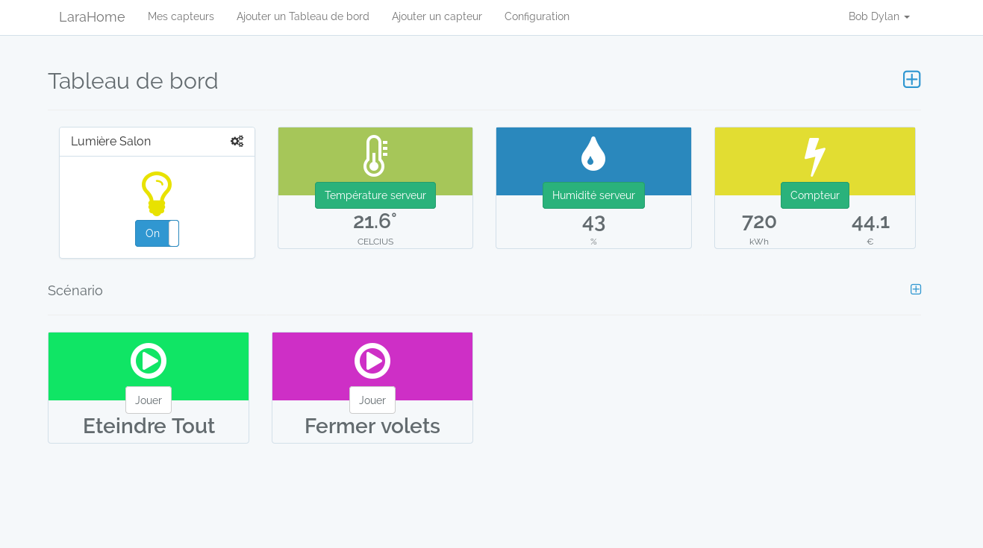
Task: Click the 44.1 euro value
Action: pos(870,222)
